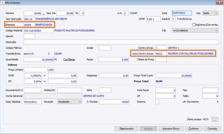The height and width of the screenshot is (134, 224).
Task: Click the Relacionador button
Action: [127, 129]
